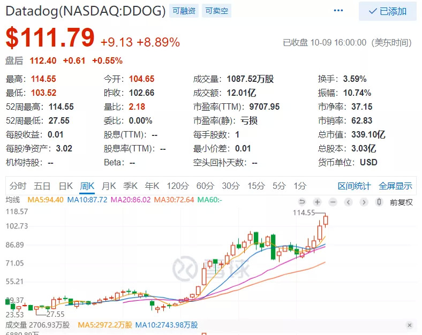Click the 最高 value 114.55

pos(43,79)
